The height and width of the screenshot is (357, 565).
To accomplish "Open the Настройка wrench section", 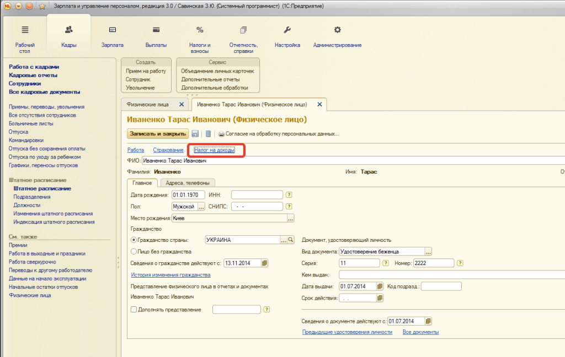I will coord(287,36).
